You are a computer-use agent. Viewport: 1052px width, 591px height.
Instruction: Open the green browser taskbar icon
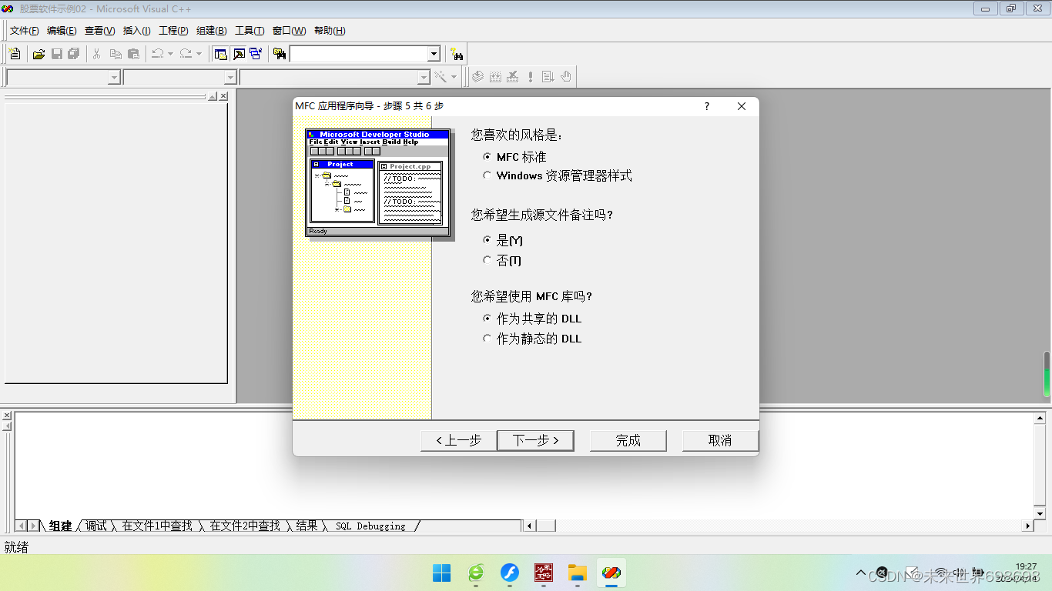tap(476, 573)
